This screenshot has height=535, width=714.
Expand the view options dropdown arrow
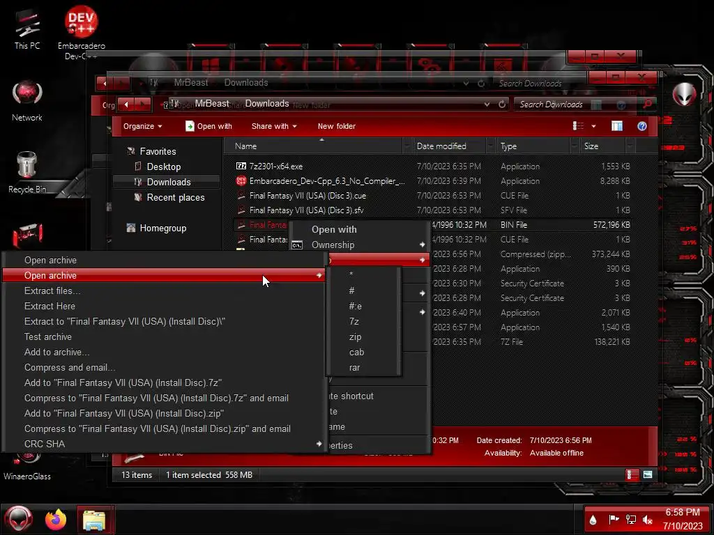pos(593,126)
